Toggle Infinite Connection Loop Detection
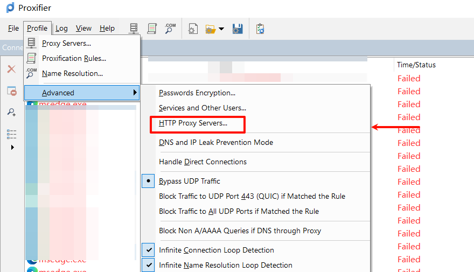Viewport: 474px width, 272px height. 217,250
